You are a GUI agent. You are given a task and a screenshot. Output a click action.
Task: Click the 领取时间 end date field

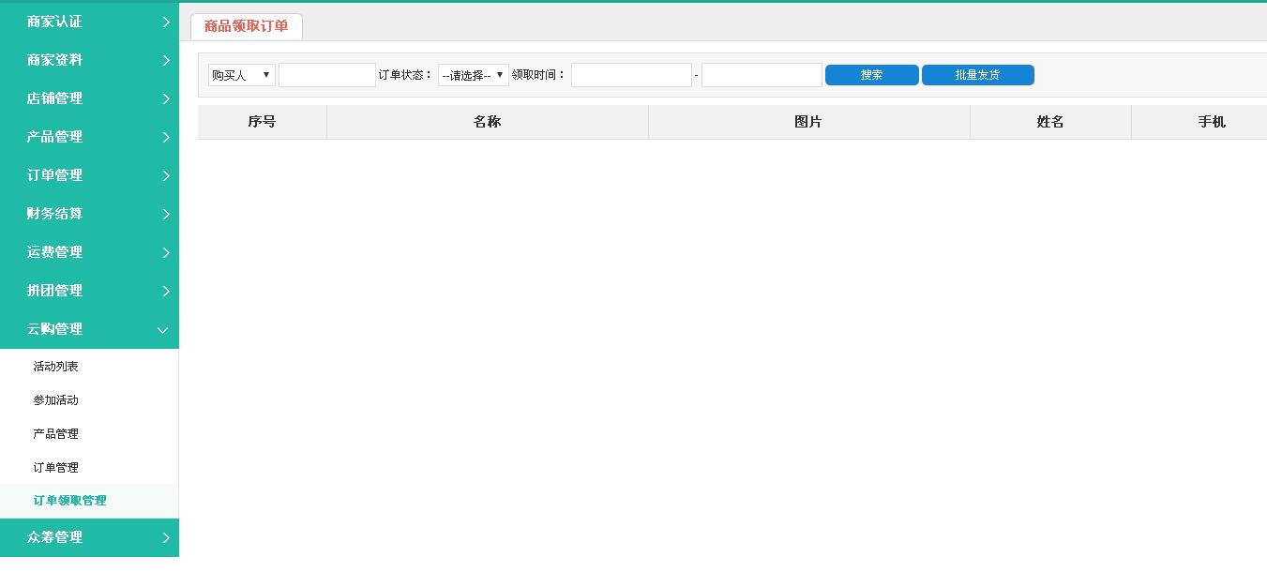click(762, 75)
